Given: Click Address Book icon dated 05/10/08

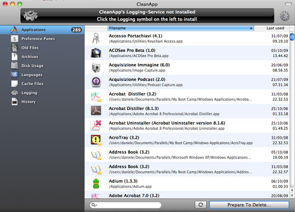Looking at the screenshot, I should click(96, 155).
